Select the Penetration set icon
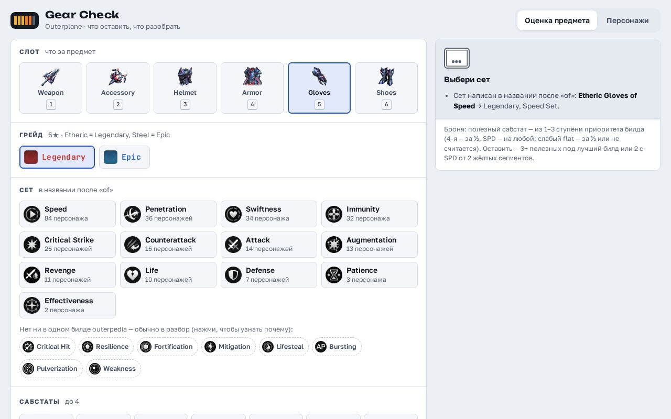The width and height of the screenshot is (671, 419). tap(133, 214)
